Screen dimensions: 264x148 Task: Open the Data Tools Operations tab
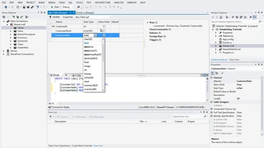[59, 146]
